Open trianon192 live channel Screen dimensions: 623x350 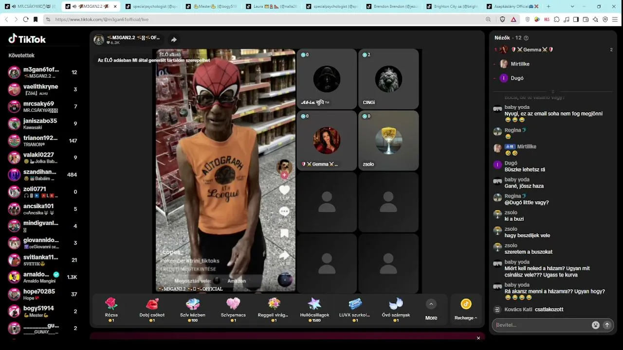coord(43,140)
